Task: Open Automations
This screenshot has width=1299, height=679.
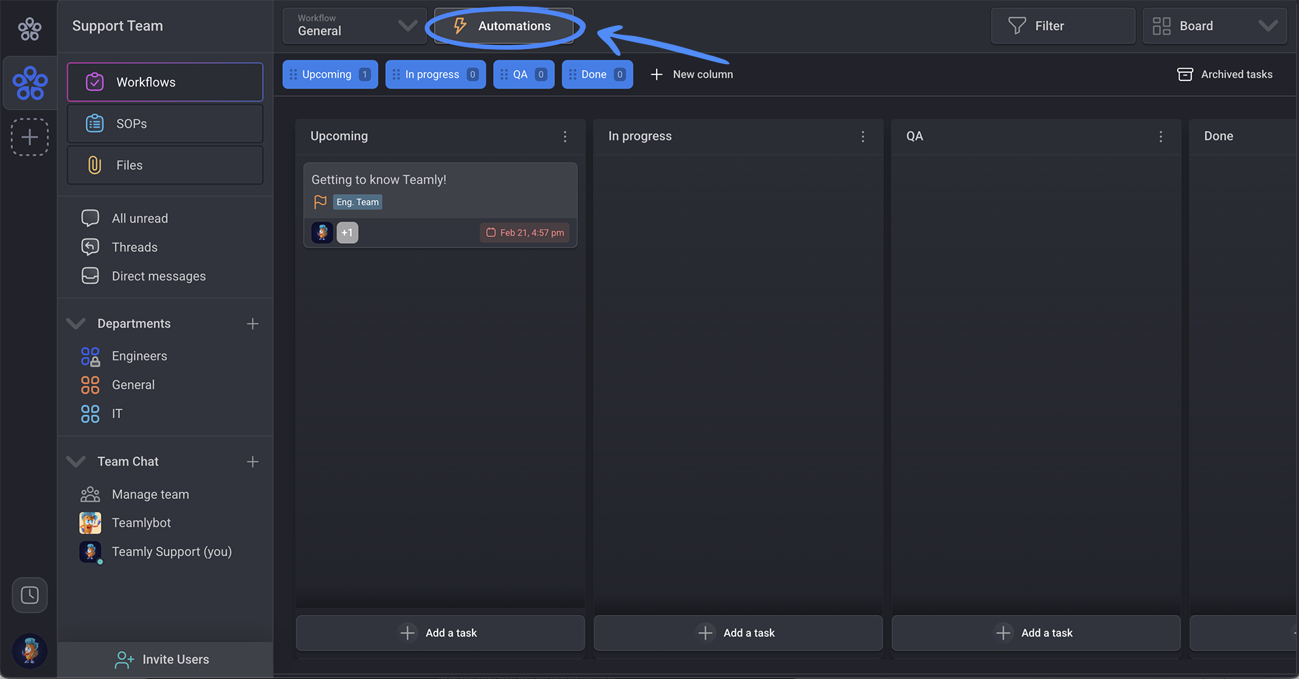Action: [503, 26]
